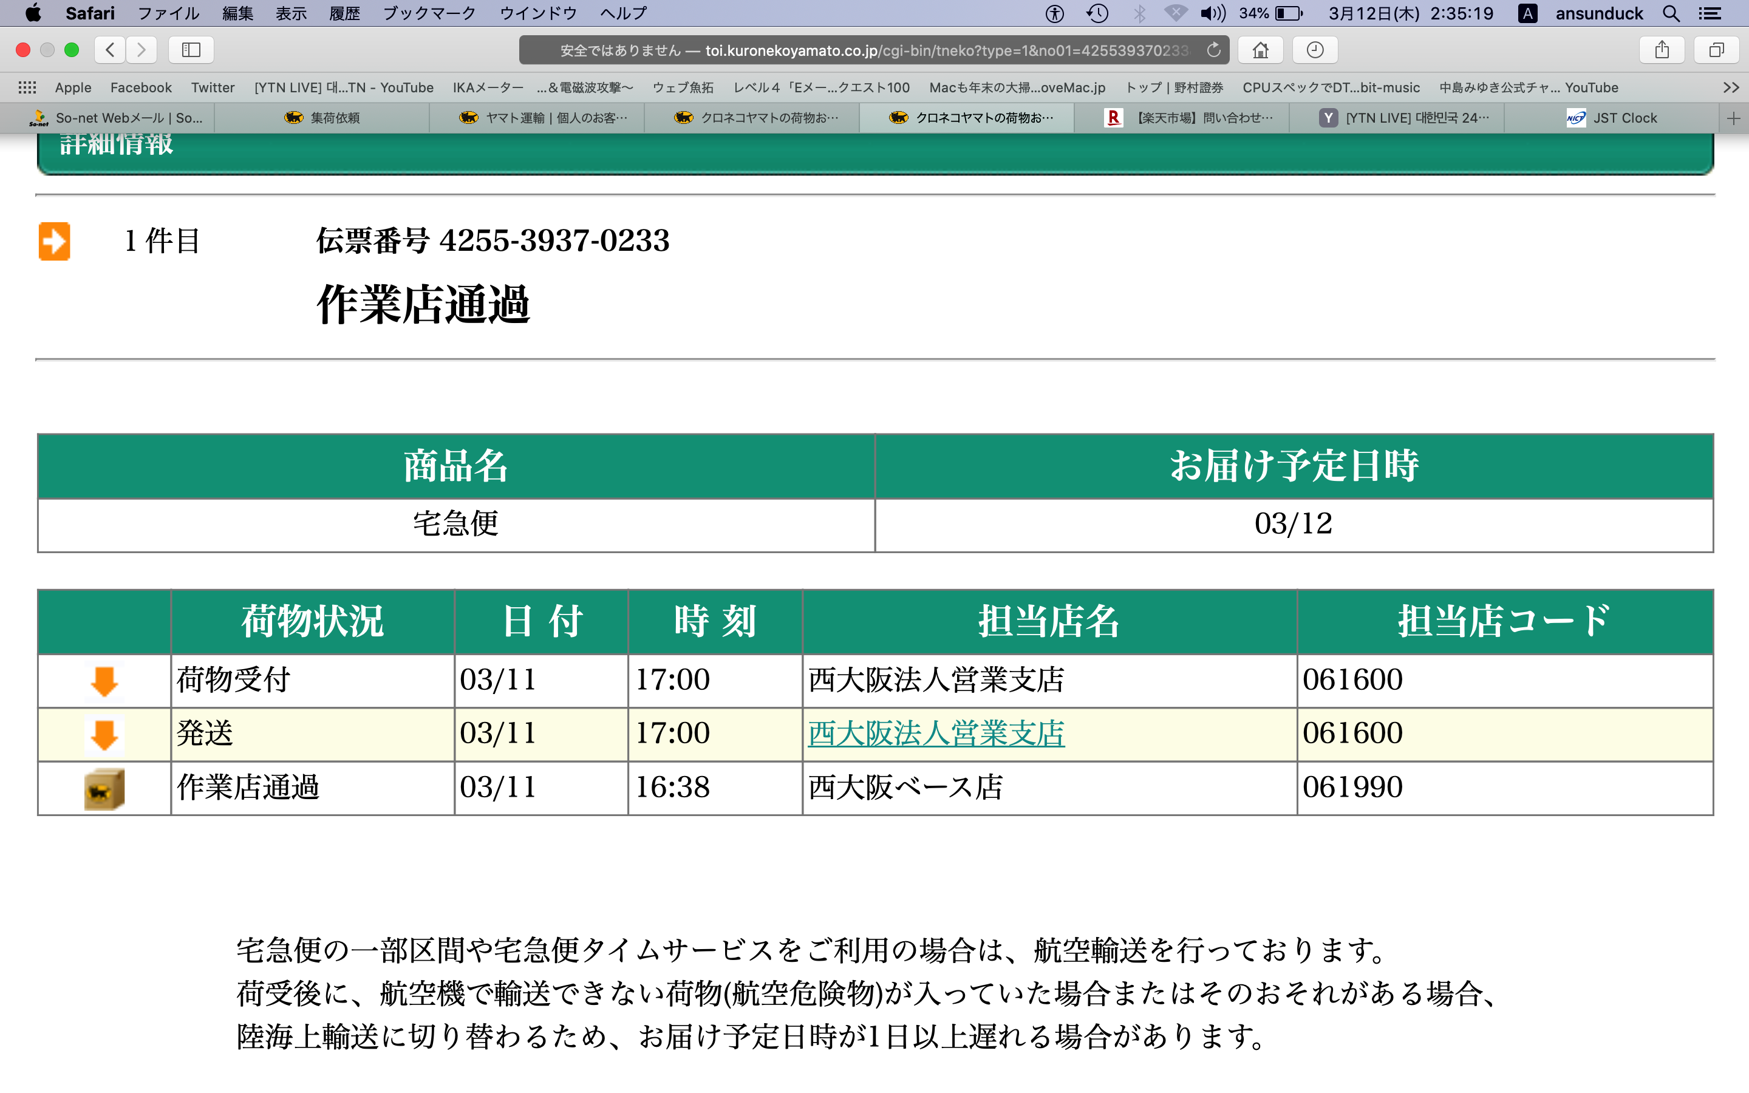Show all tabs overview icon

[x=1716, y=50]
